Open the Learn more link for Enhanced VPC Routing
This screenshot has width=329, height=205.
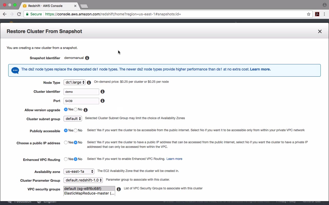point(174,159)
